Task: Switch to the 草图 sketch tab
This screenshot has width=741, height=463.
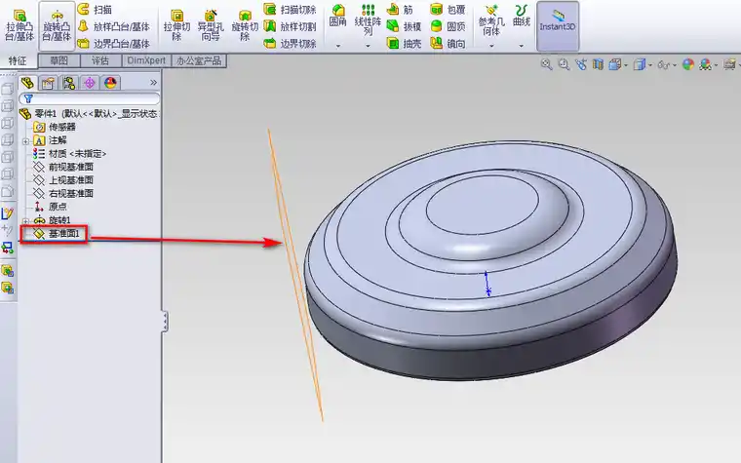Action: pyautogui.click(x=59, y=60)
